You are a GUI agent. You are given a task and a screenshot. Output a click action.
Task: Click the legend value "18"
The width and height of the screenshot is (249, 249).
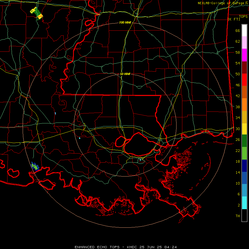[x=238, y=162]
